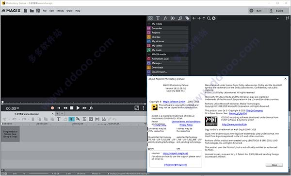
Task: Close the project tab
Action: click(52, 114)
